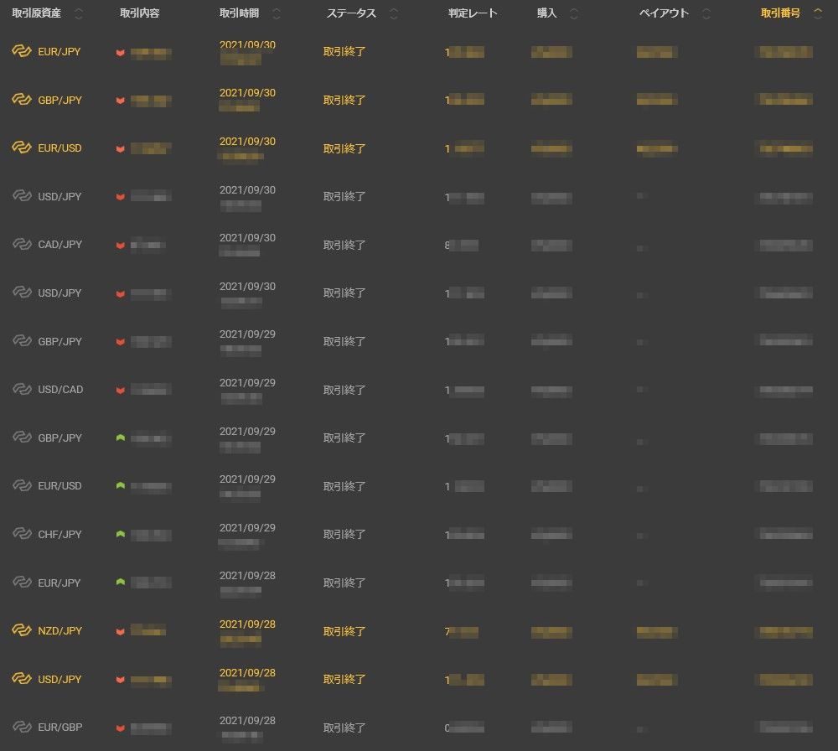838x751 pixels.
Task: Click the red down arrow in NZD/JPY row
Action: [x=121, y=631]
